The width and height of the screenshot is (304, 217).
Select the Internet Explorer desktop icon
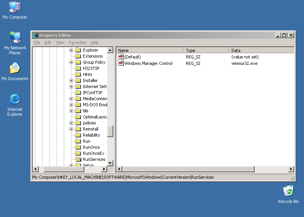[15, 105]
